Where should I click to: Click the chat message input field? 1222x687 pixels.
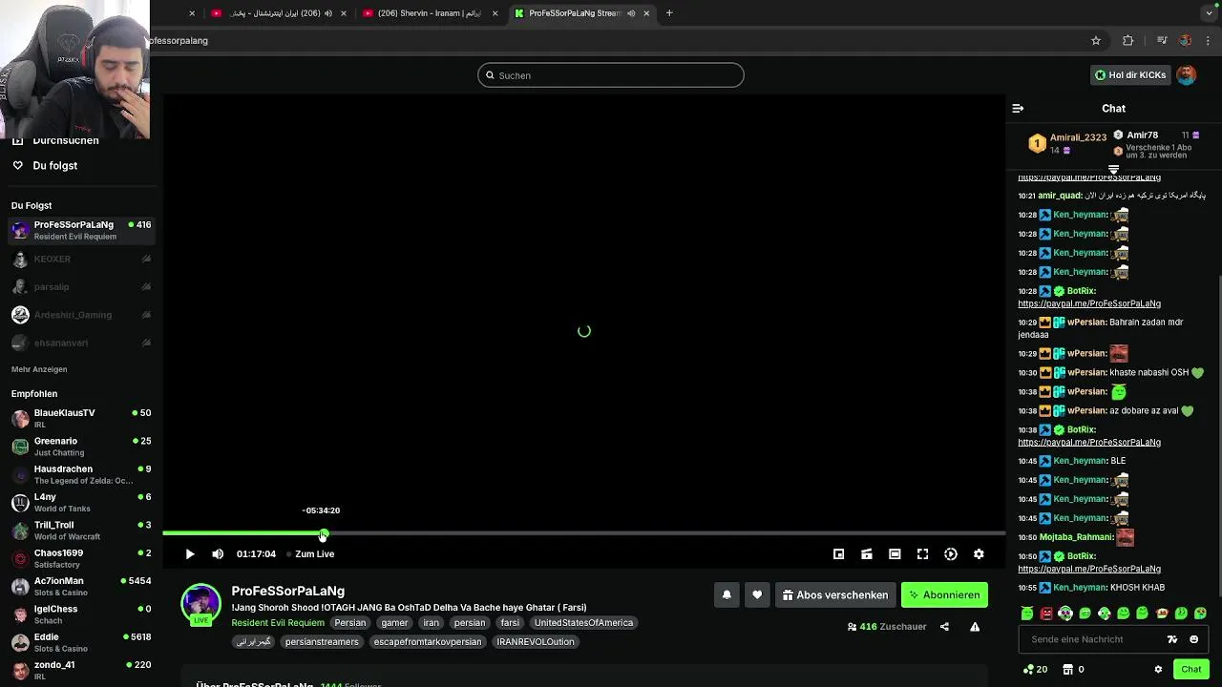pos(1093,639)
